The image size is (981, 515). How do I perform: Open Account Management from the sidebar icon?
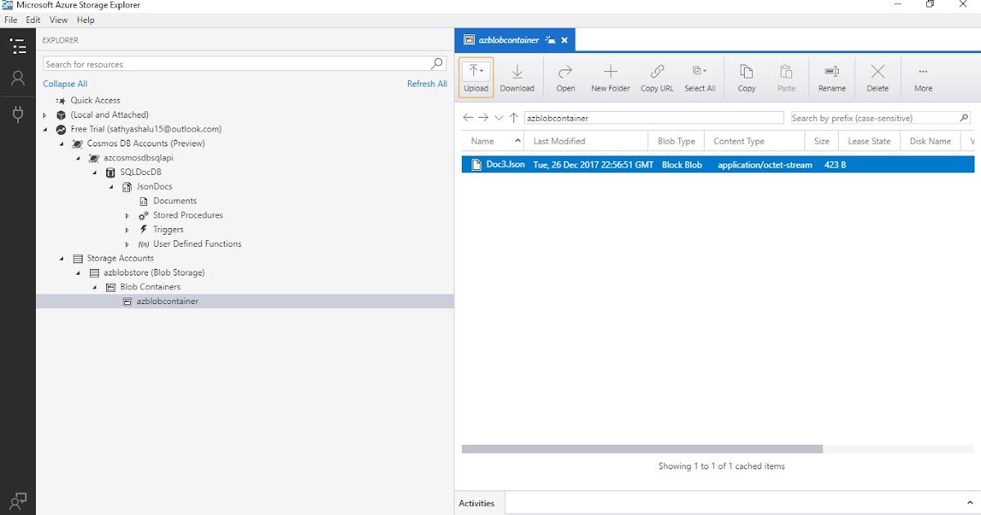click(17, 78)
